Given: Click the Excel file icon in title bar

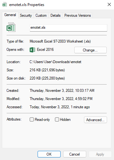Looking at the screenshot, I should [x=5, y=5].
